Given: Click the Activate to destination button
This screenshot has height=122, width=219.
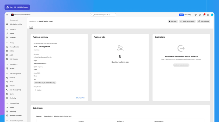Looking at the screenshot, I should click(181, 65).
